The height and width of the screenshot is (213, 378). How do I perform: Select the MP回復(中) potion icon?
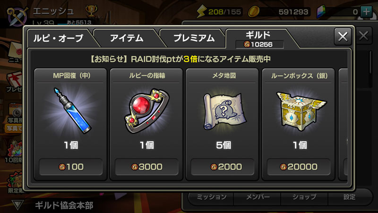coord(72,111)
